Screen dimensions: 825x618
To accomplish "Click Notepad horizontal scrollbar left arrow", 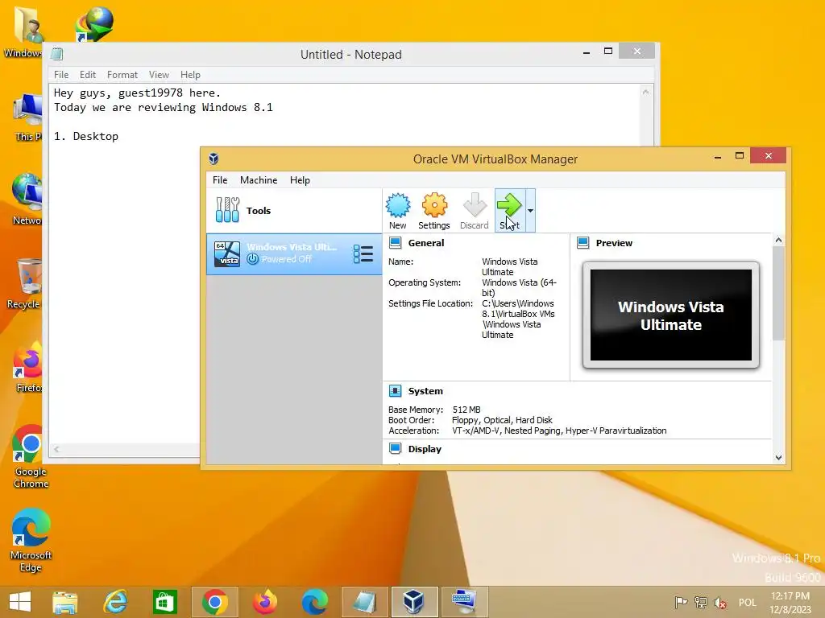I will pyautogui.click(x=56, y=449).
